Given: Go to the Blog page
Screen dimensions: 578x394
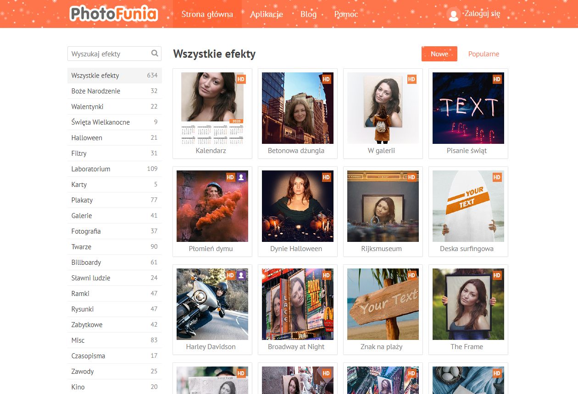Looking at the screenshot, I should 309,14.
